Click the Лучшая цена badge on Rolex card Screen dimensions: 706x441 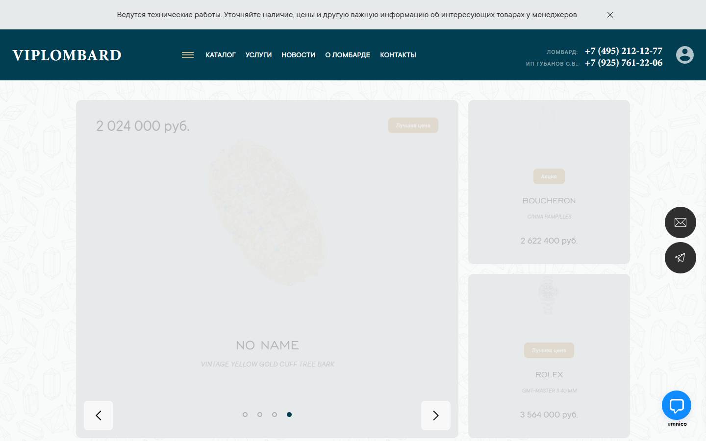[x=549, y=350]
